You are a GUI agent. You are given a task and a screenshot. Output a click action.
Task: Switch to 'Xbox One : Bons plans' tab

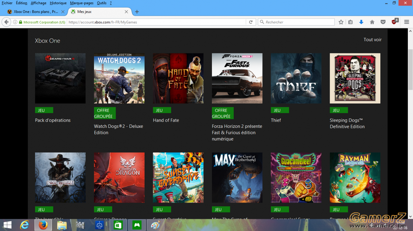[x=35, y=12]
